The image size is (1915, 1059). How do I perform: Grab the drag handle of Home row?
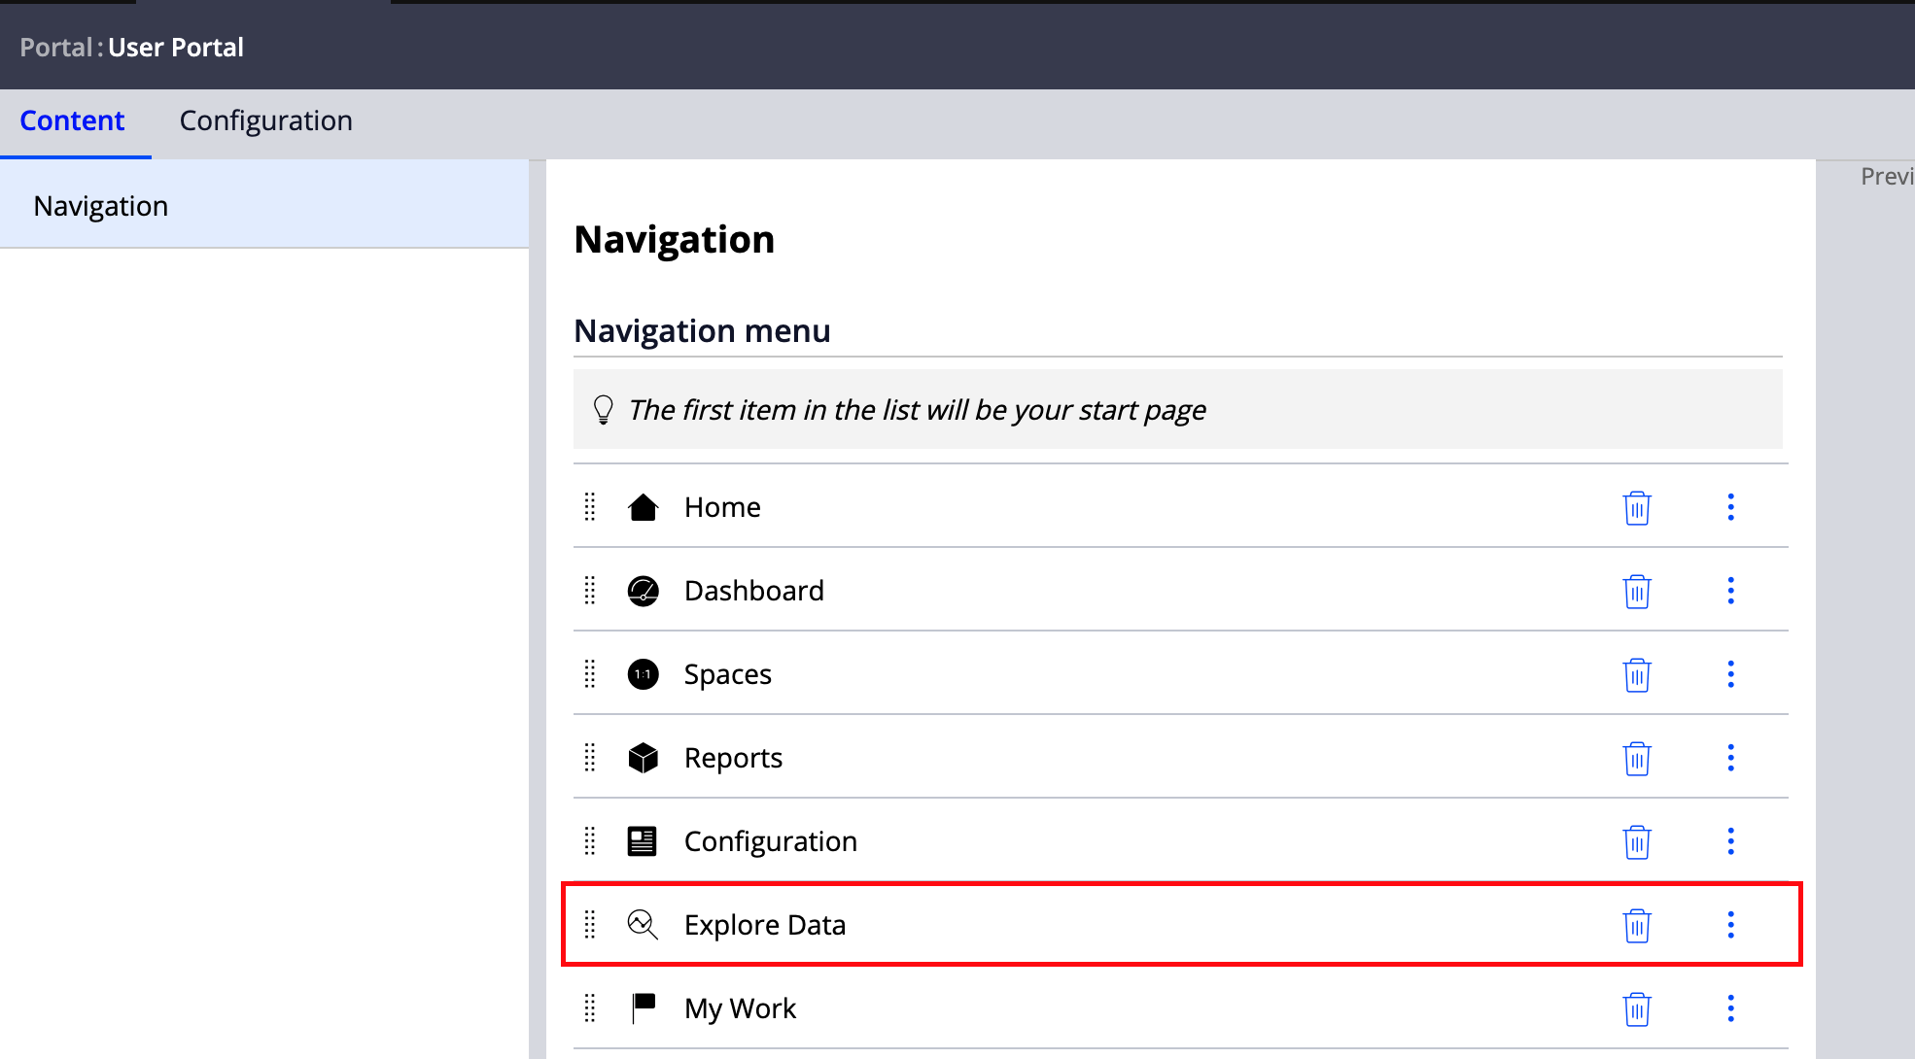(589, 507)
